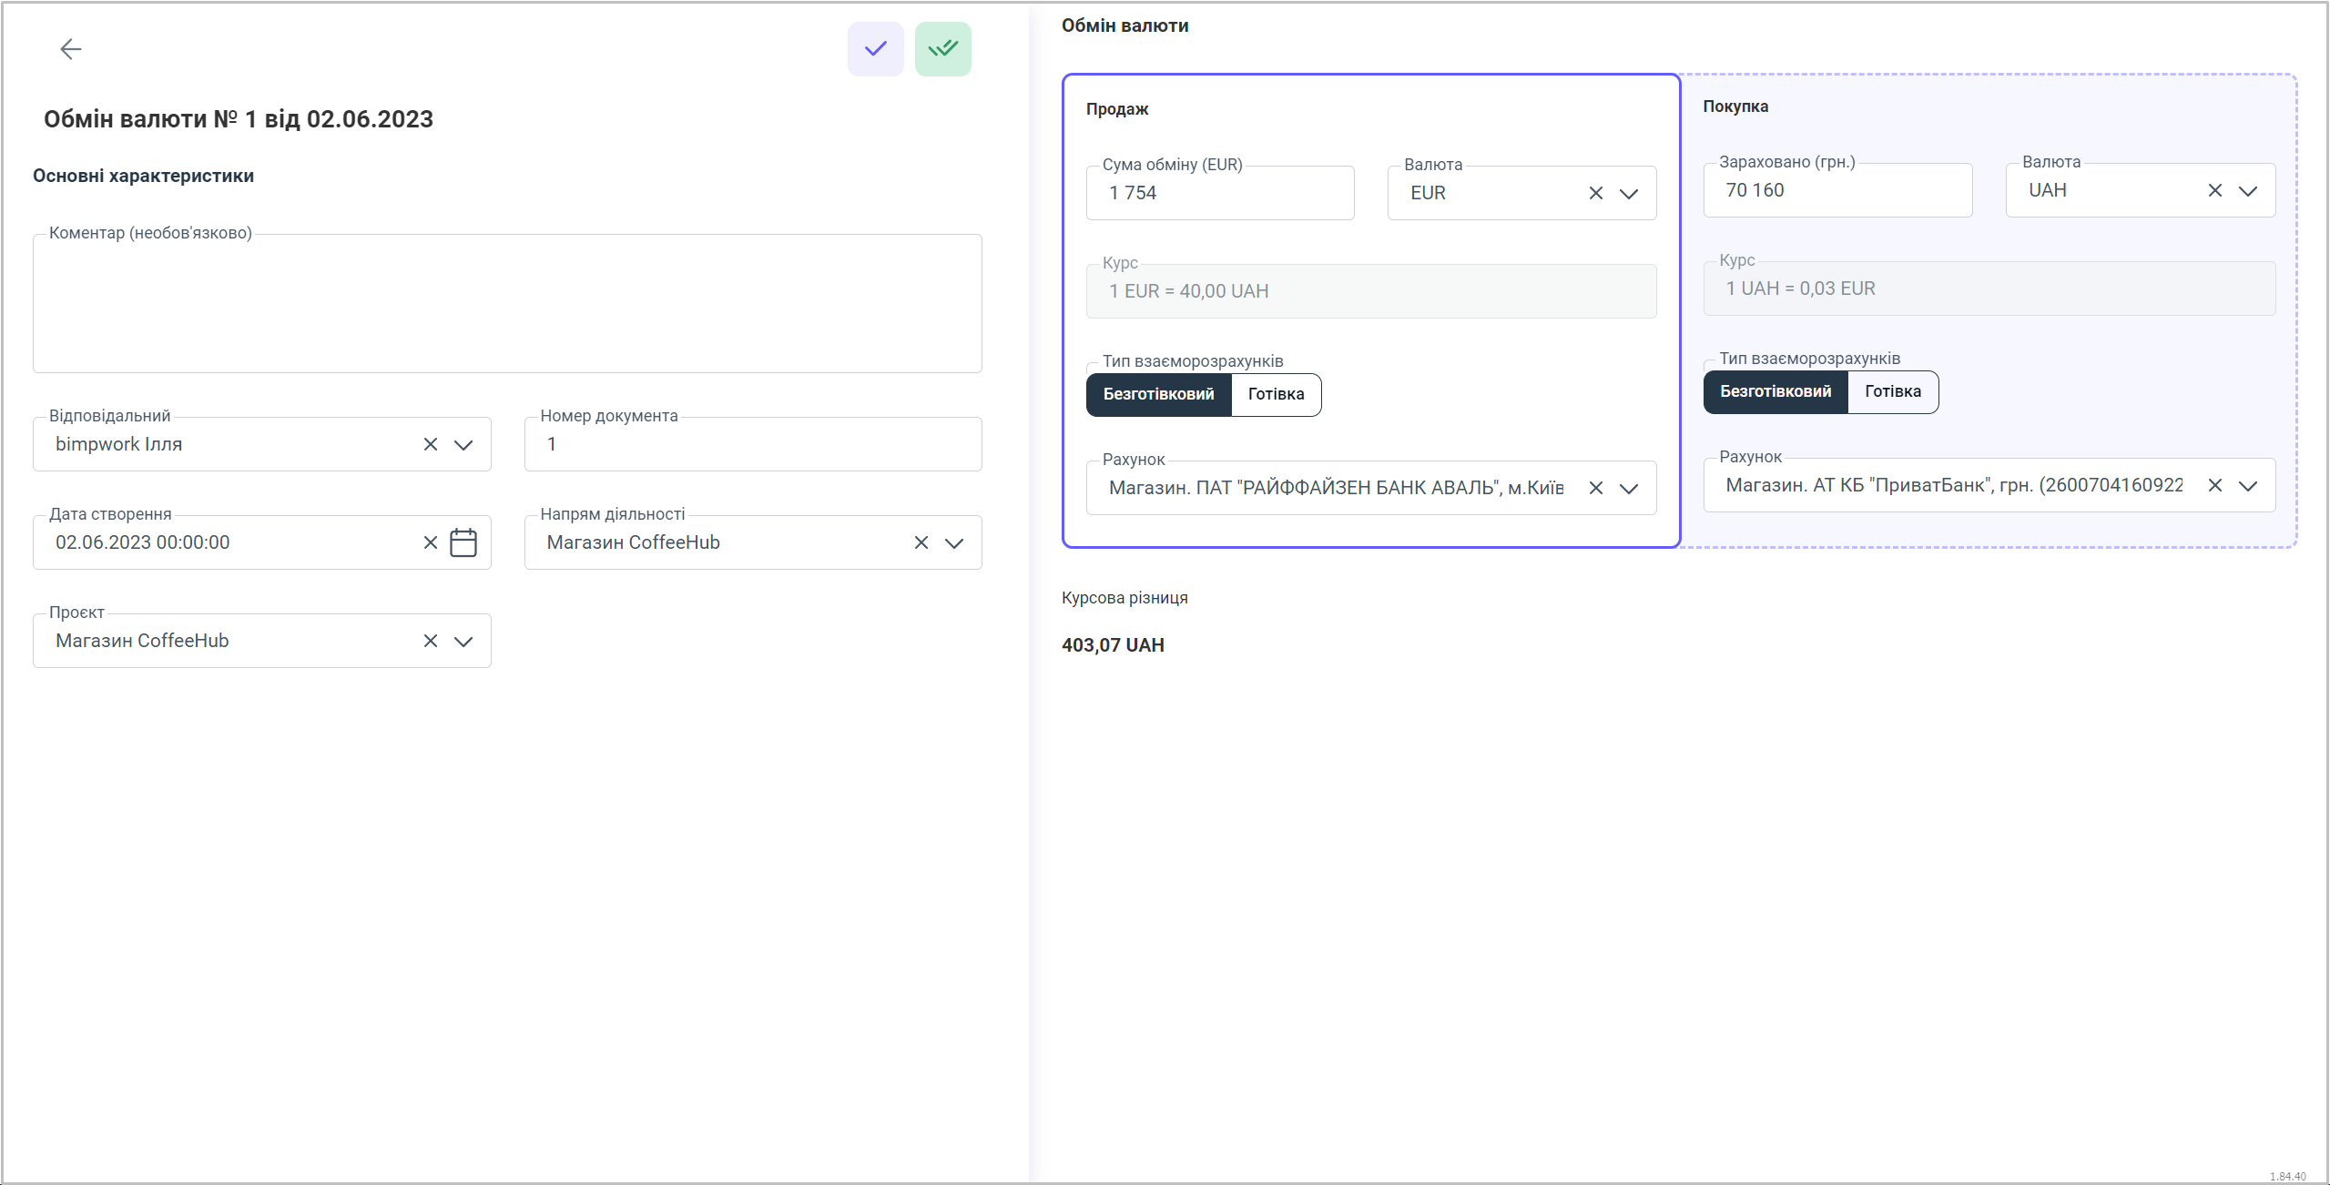Select Готівка in the Продаж section
2330x1185 pixels.
coord(1275,395)
